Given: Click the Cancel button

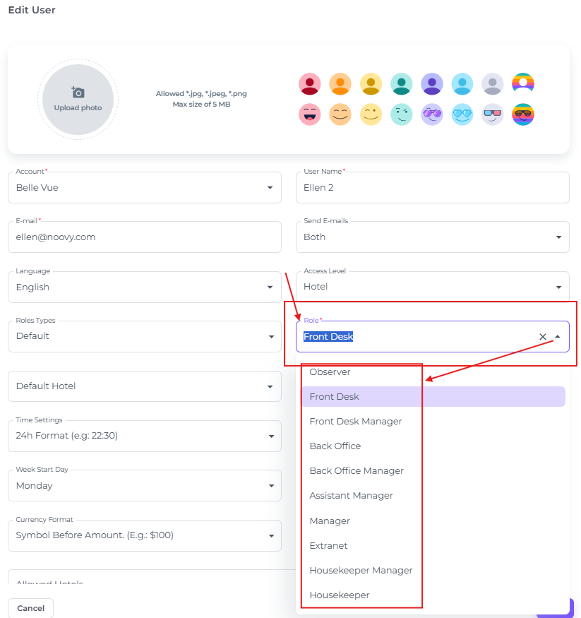Looking at the screenshot, I should click(30, 608).
